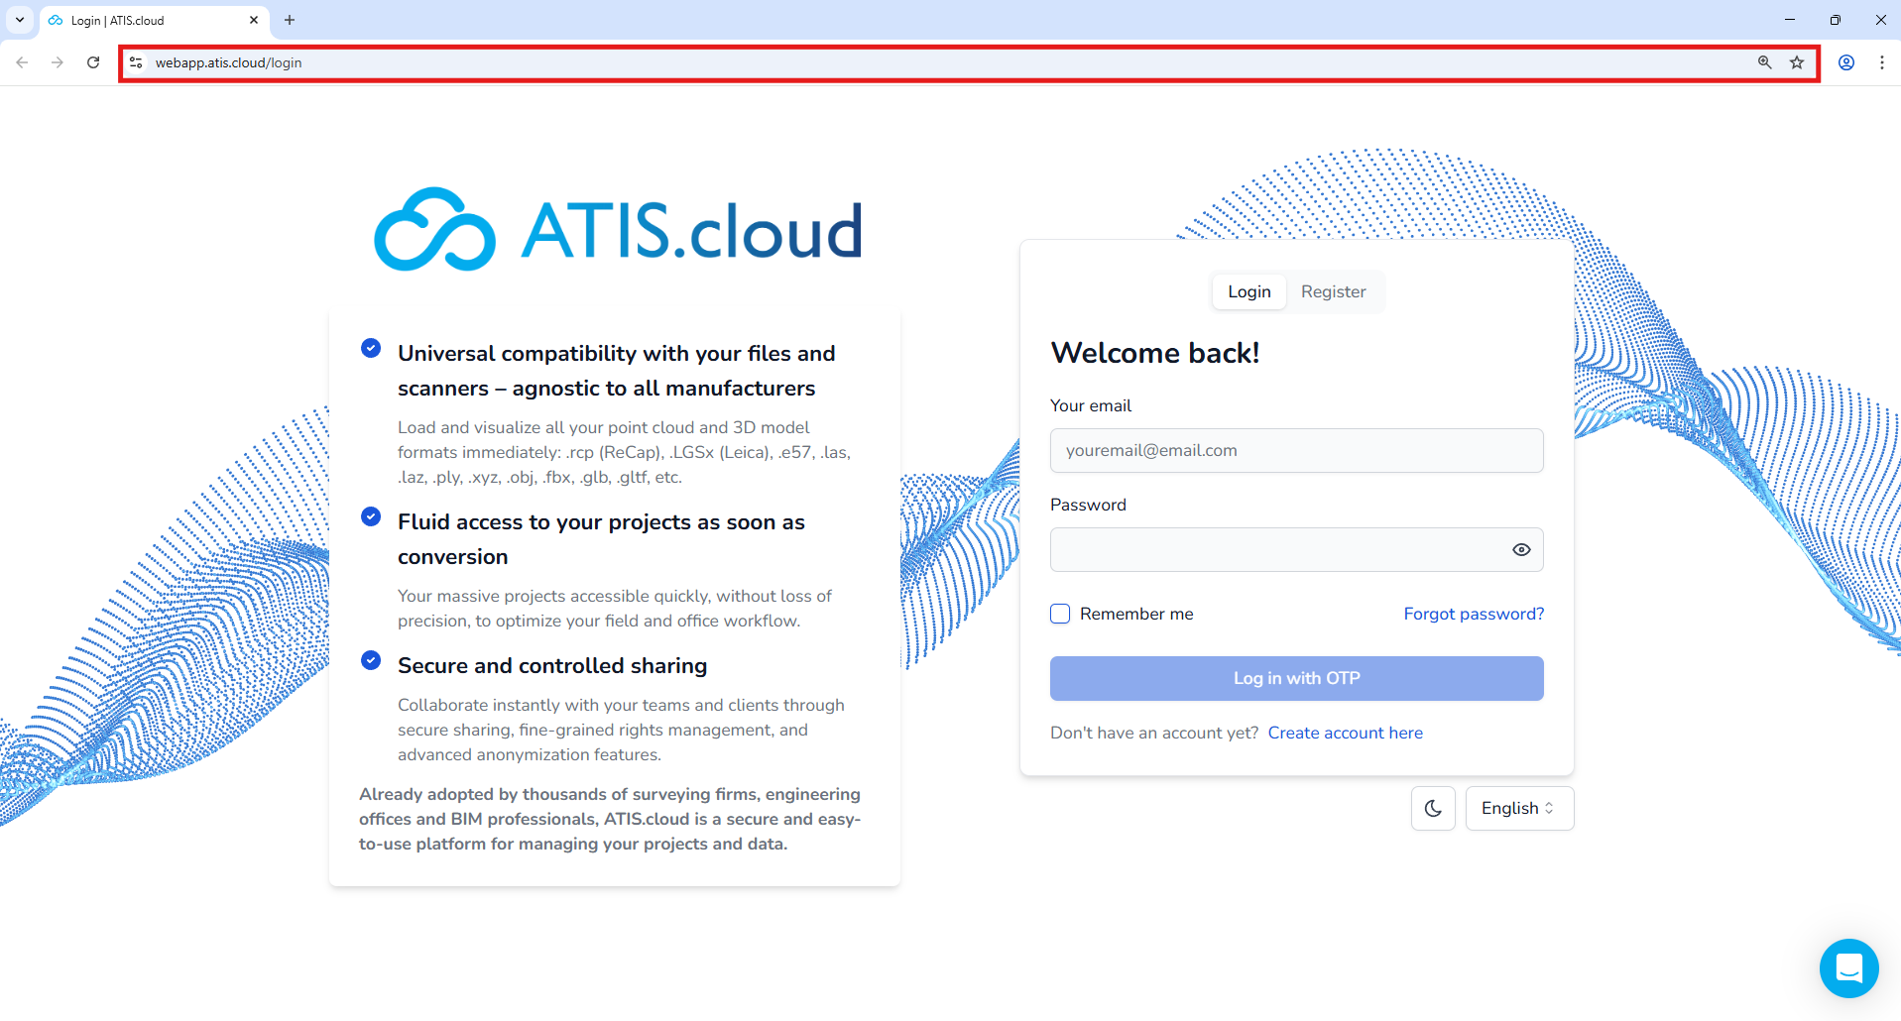Open Chrome's three-dot menu
Image resolution: width=1901 pixels, height=1021 pixels.
1882,62
